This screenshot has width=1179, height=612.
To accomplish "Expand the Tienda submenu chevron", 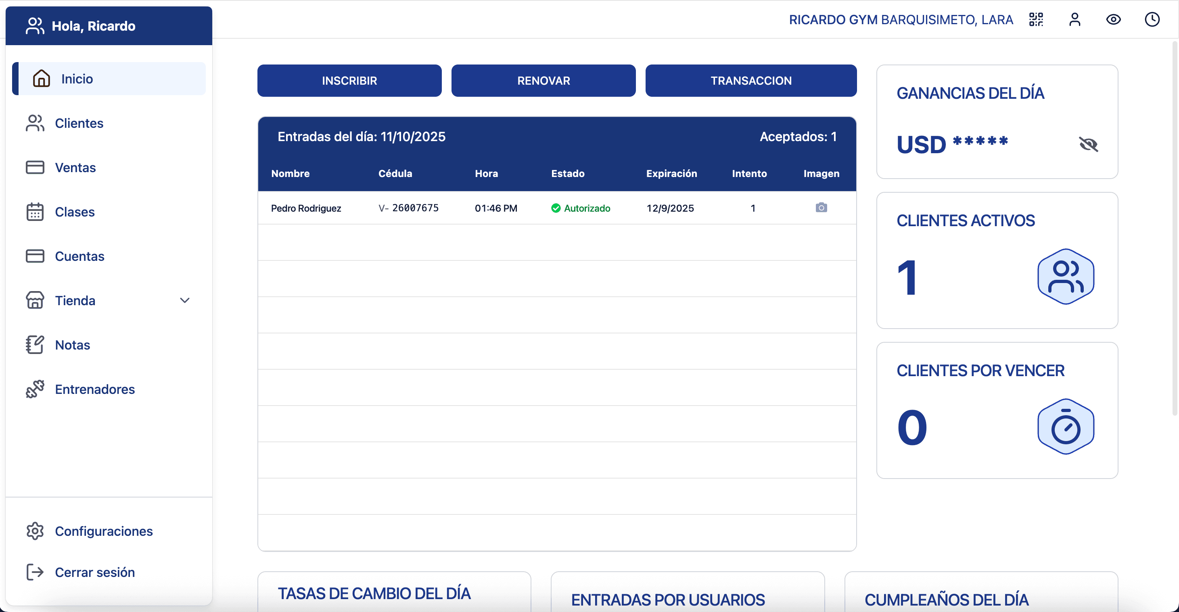I will coord(185,300).
